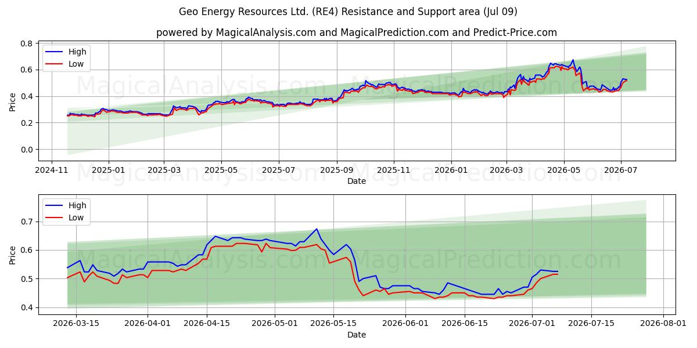The width and height of the screenshot is (697, 348).
Task: Click the '2025-05' tick label
Action: pos(221,170)
